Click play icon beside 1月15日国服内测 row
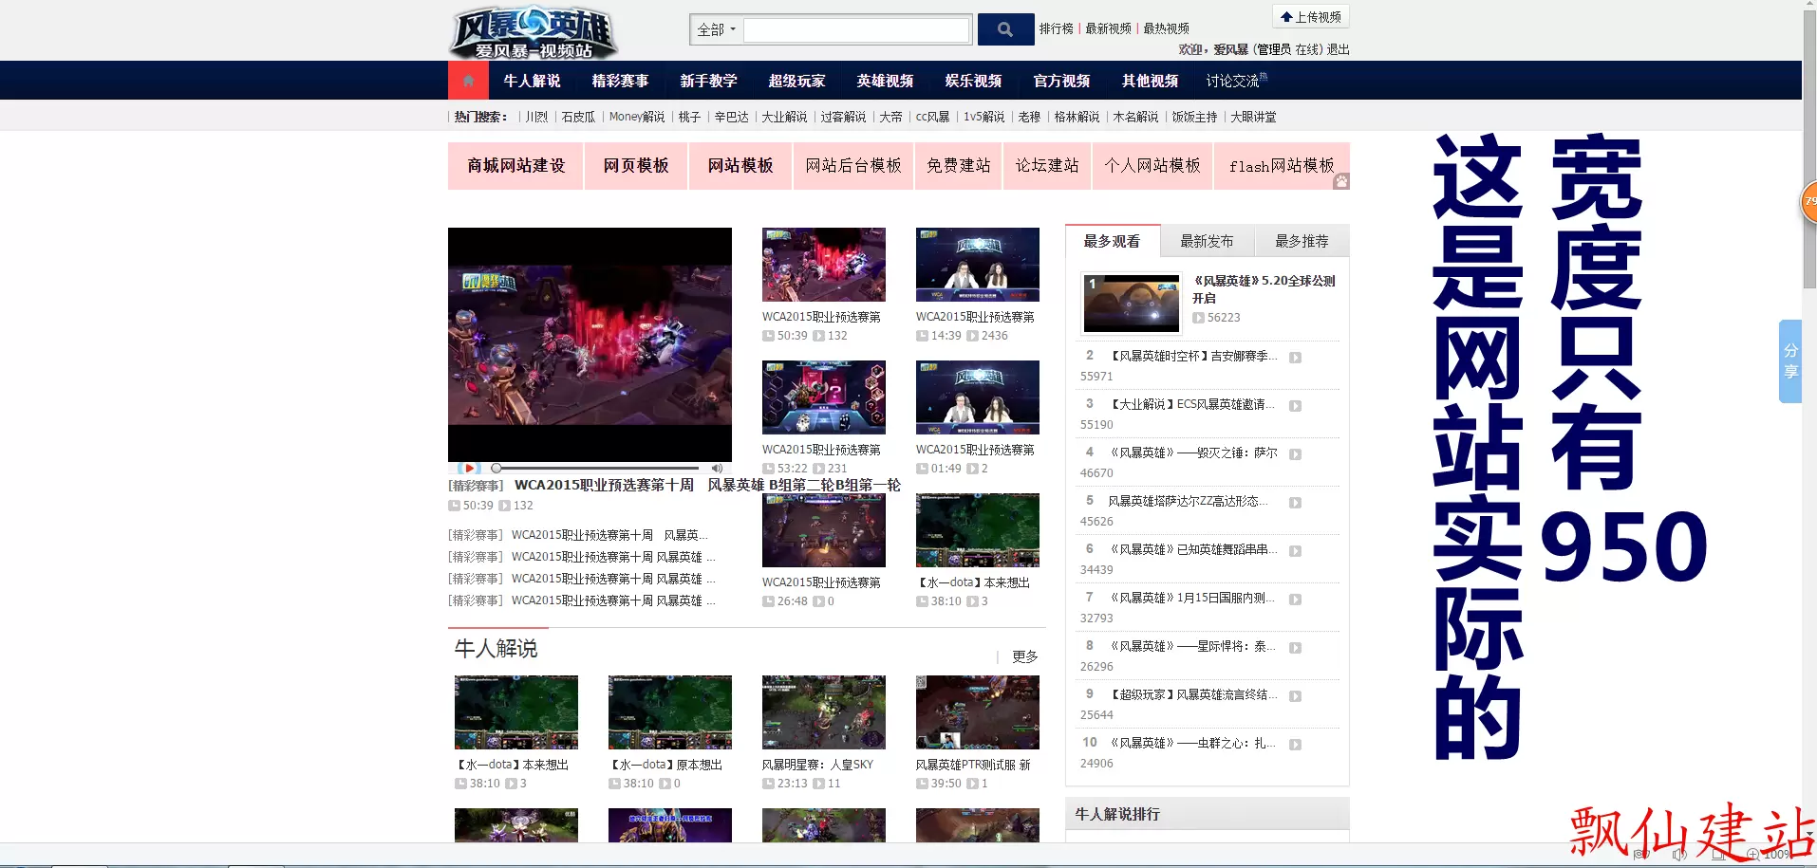The image size is (1817, 868). click(x=1295, y=600)
